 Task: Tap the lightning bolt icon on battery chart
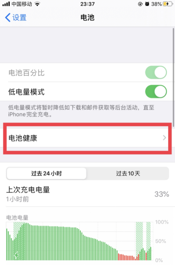(16, 256)
